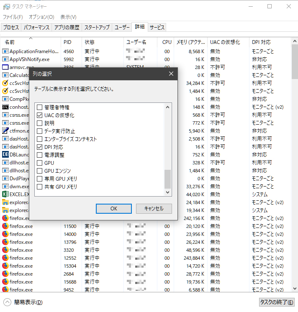Open the オプション(O) menu
298x312 pixels.
(41, 17)
